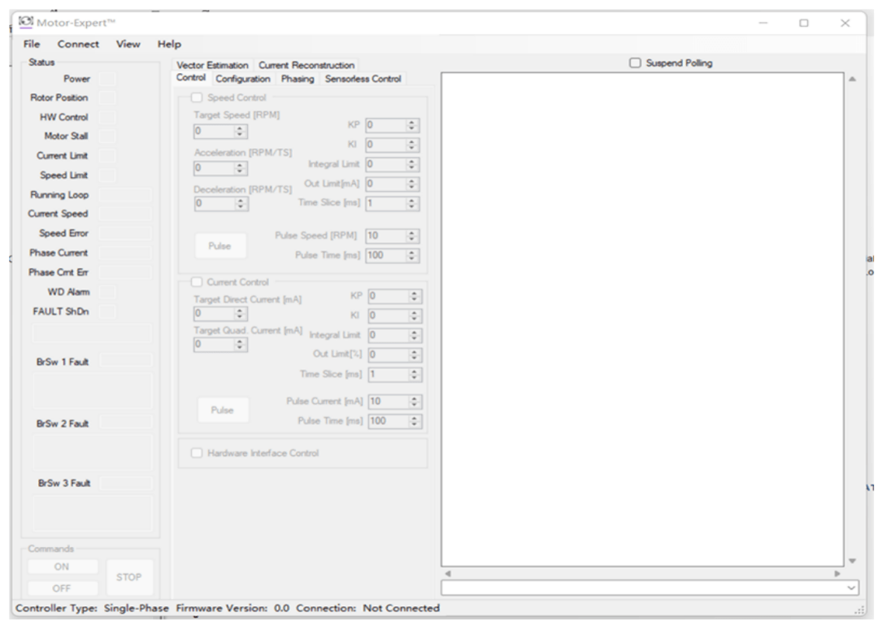The width and height of the screenshot is (878, 634).
Task: Click the Pulse button under Speed Control
Action: 219,246
